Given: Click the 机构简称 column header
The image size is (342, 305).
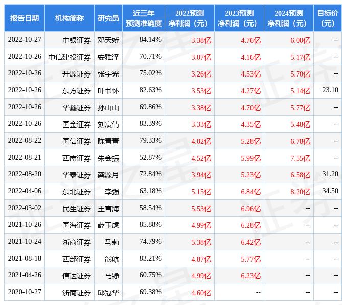Looking at the screenshot, I should (70, 18).
